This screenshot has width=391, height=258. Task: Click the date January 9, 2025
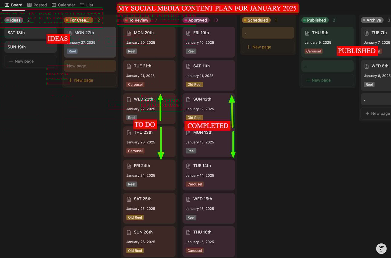318,42
